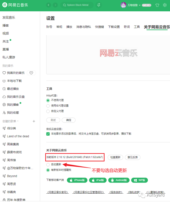Switch to the 歌词 settings tab
170x203 pixels.
[127, 27]
